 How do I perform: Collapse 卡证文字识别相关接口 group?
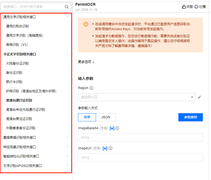coord(67,54)
